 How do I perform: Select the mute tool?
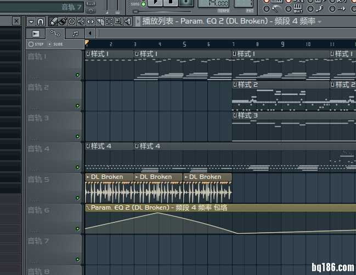(81, 21)
